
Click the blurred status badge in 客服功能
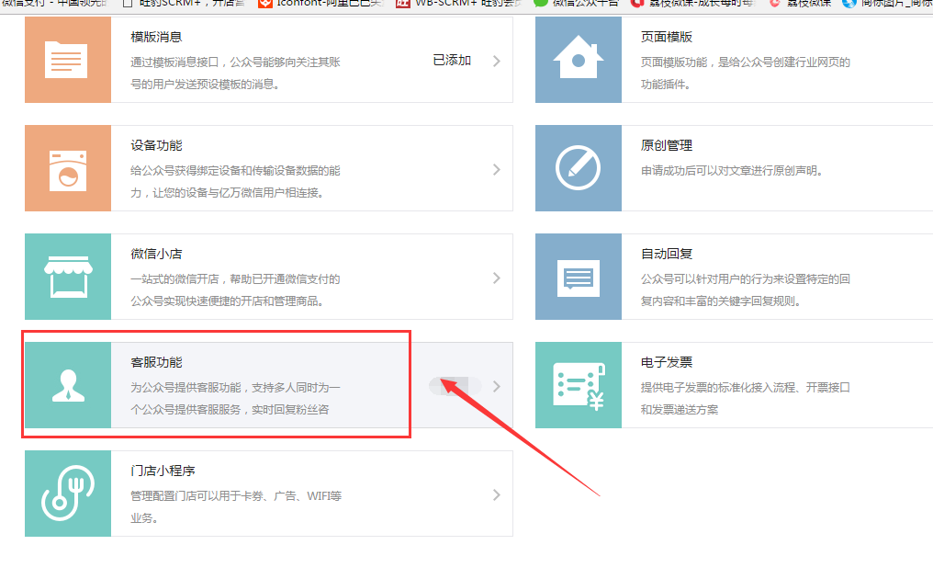455,386
